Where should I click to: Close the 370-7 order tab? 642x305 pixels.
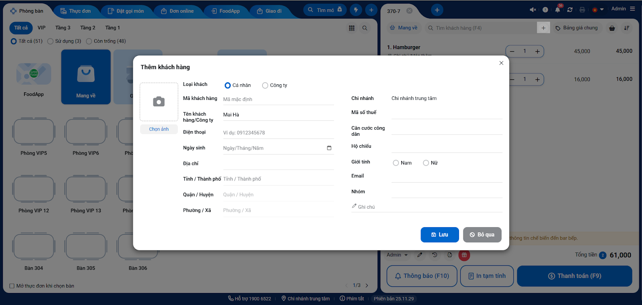409,11
